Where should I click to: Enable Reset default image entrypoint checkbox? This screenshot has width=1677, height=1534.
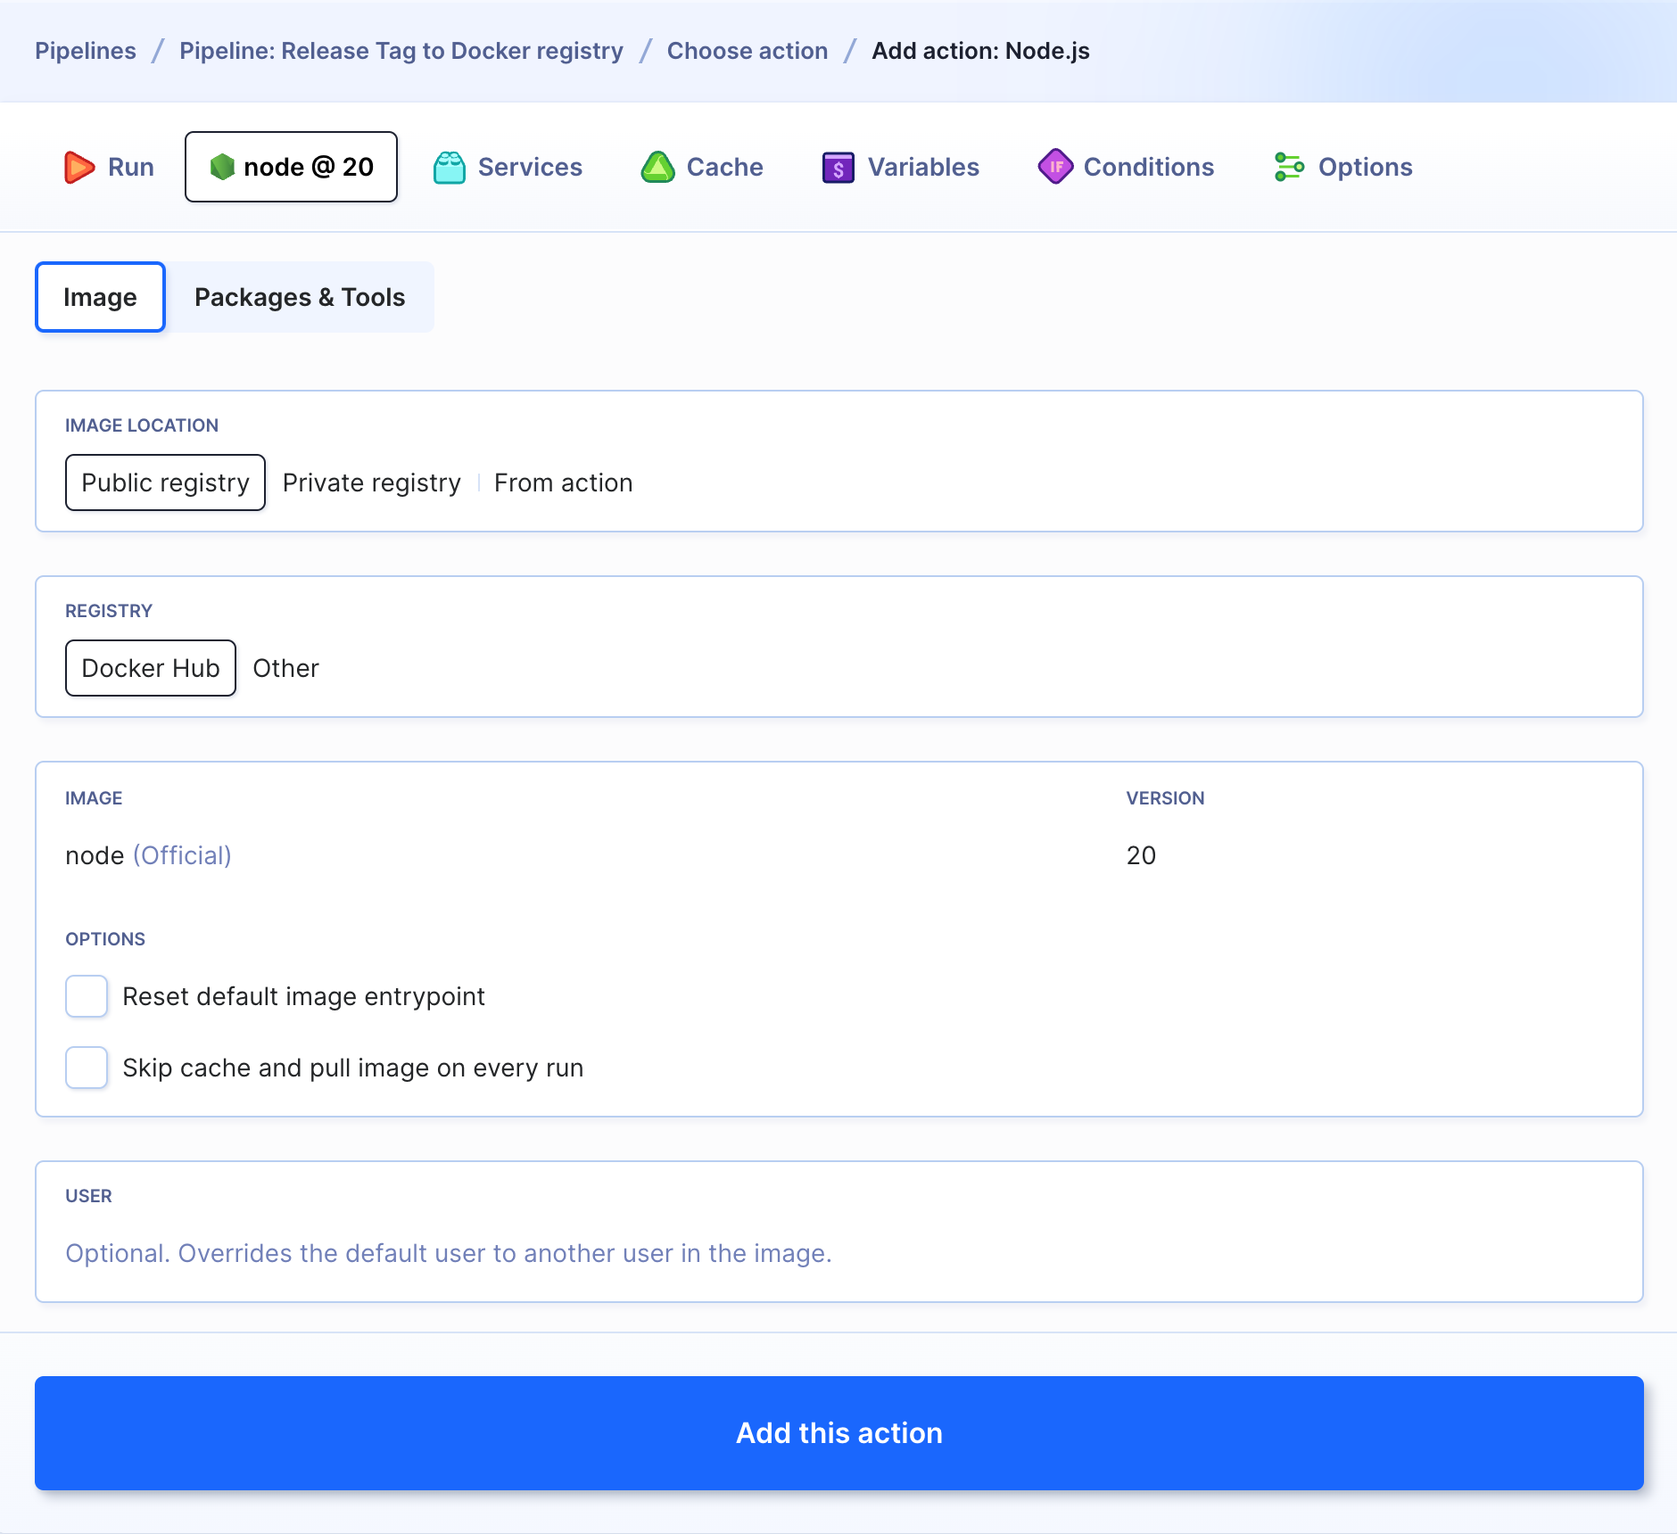87,996
